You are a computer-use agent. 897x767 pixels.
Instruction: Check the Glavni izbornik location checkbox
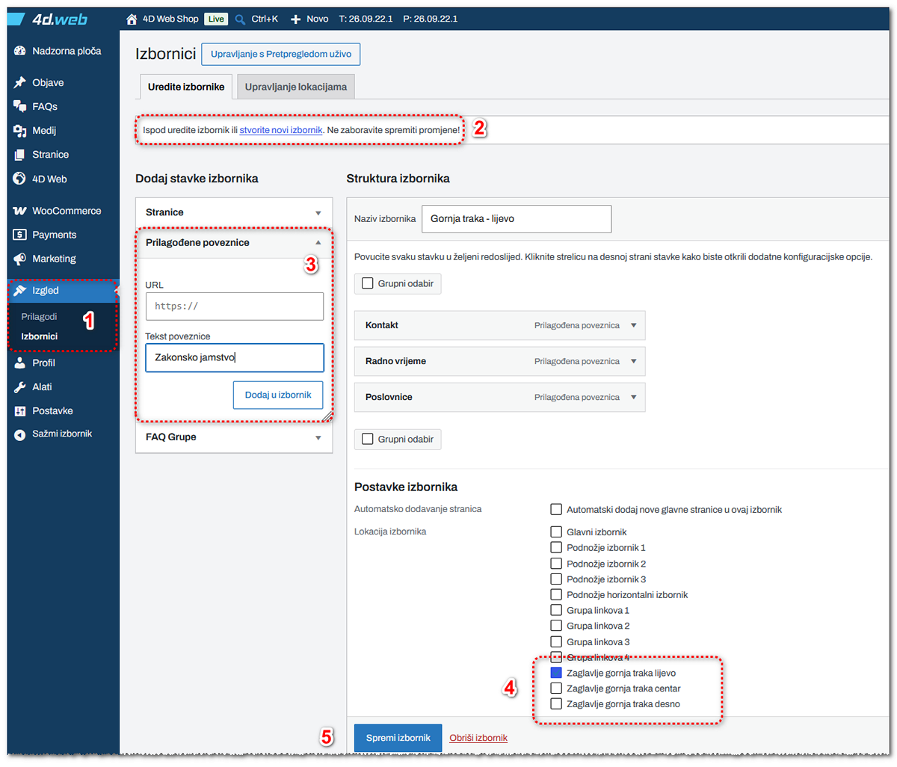point(556,532)
